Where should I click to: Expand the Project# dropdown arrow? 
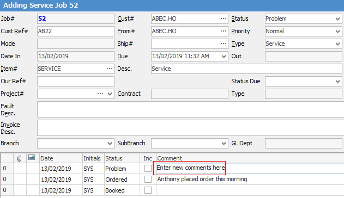(x=110, y=94)
